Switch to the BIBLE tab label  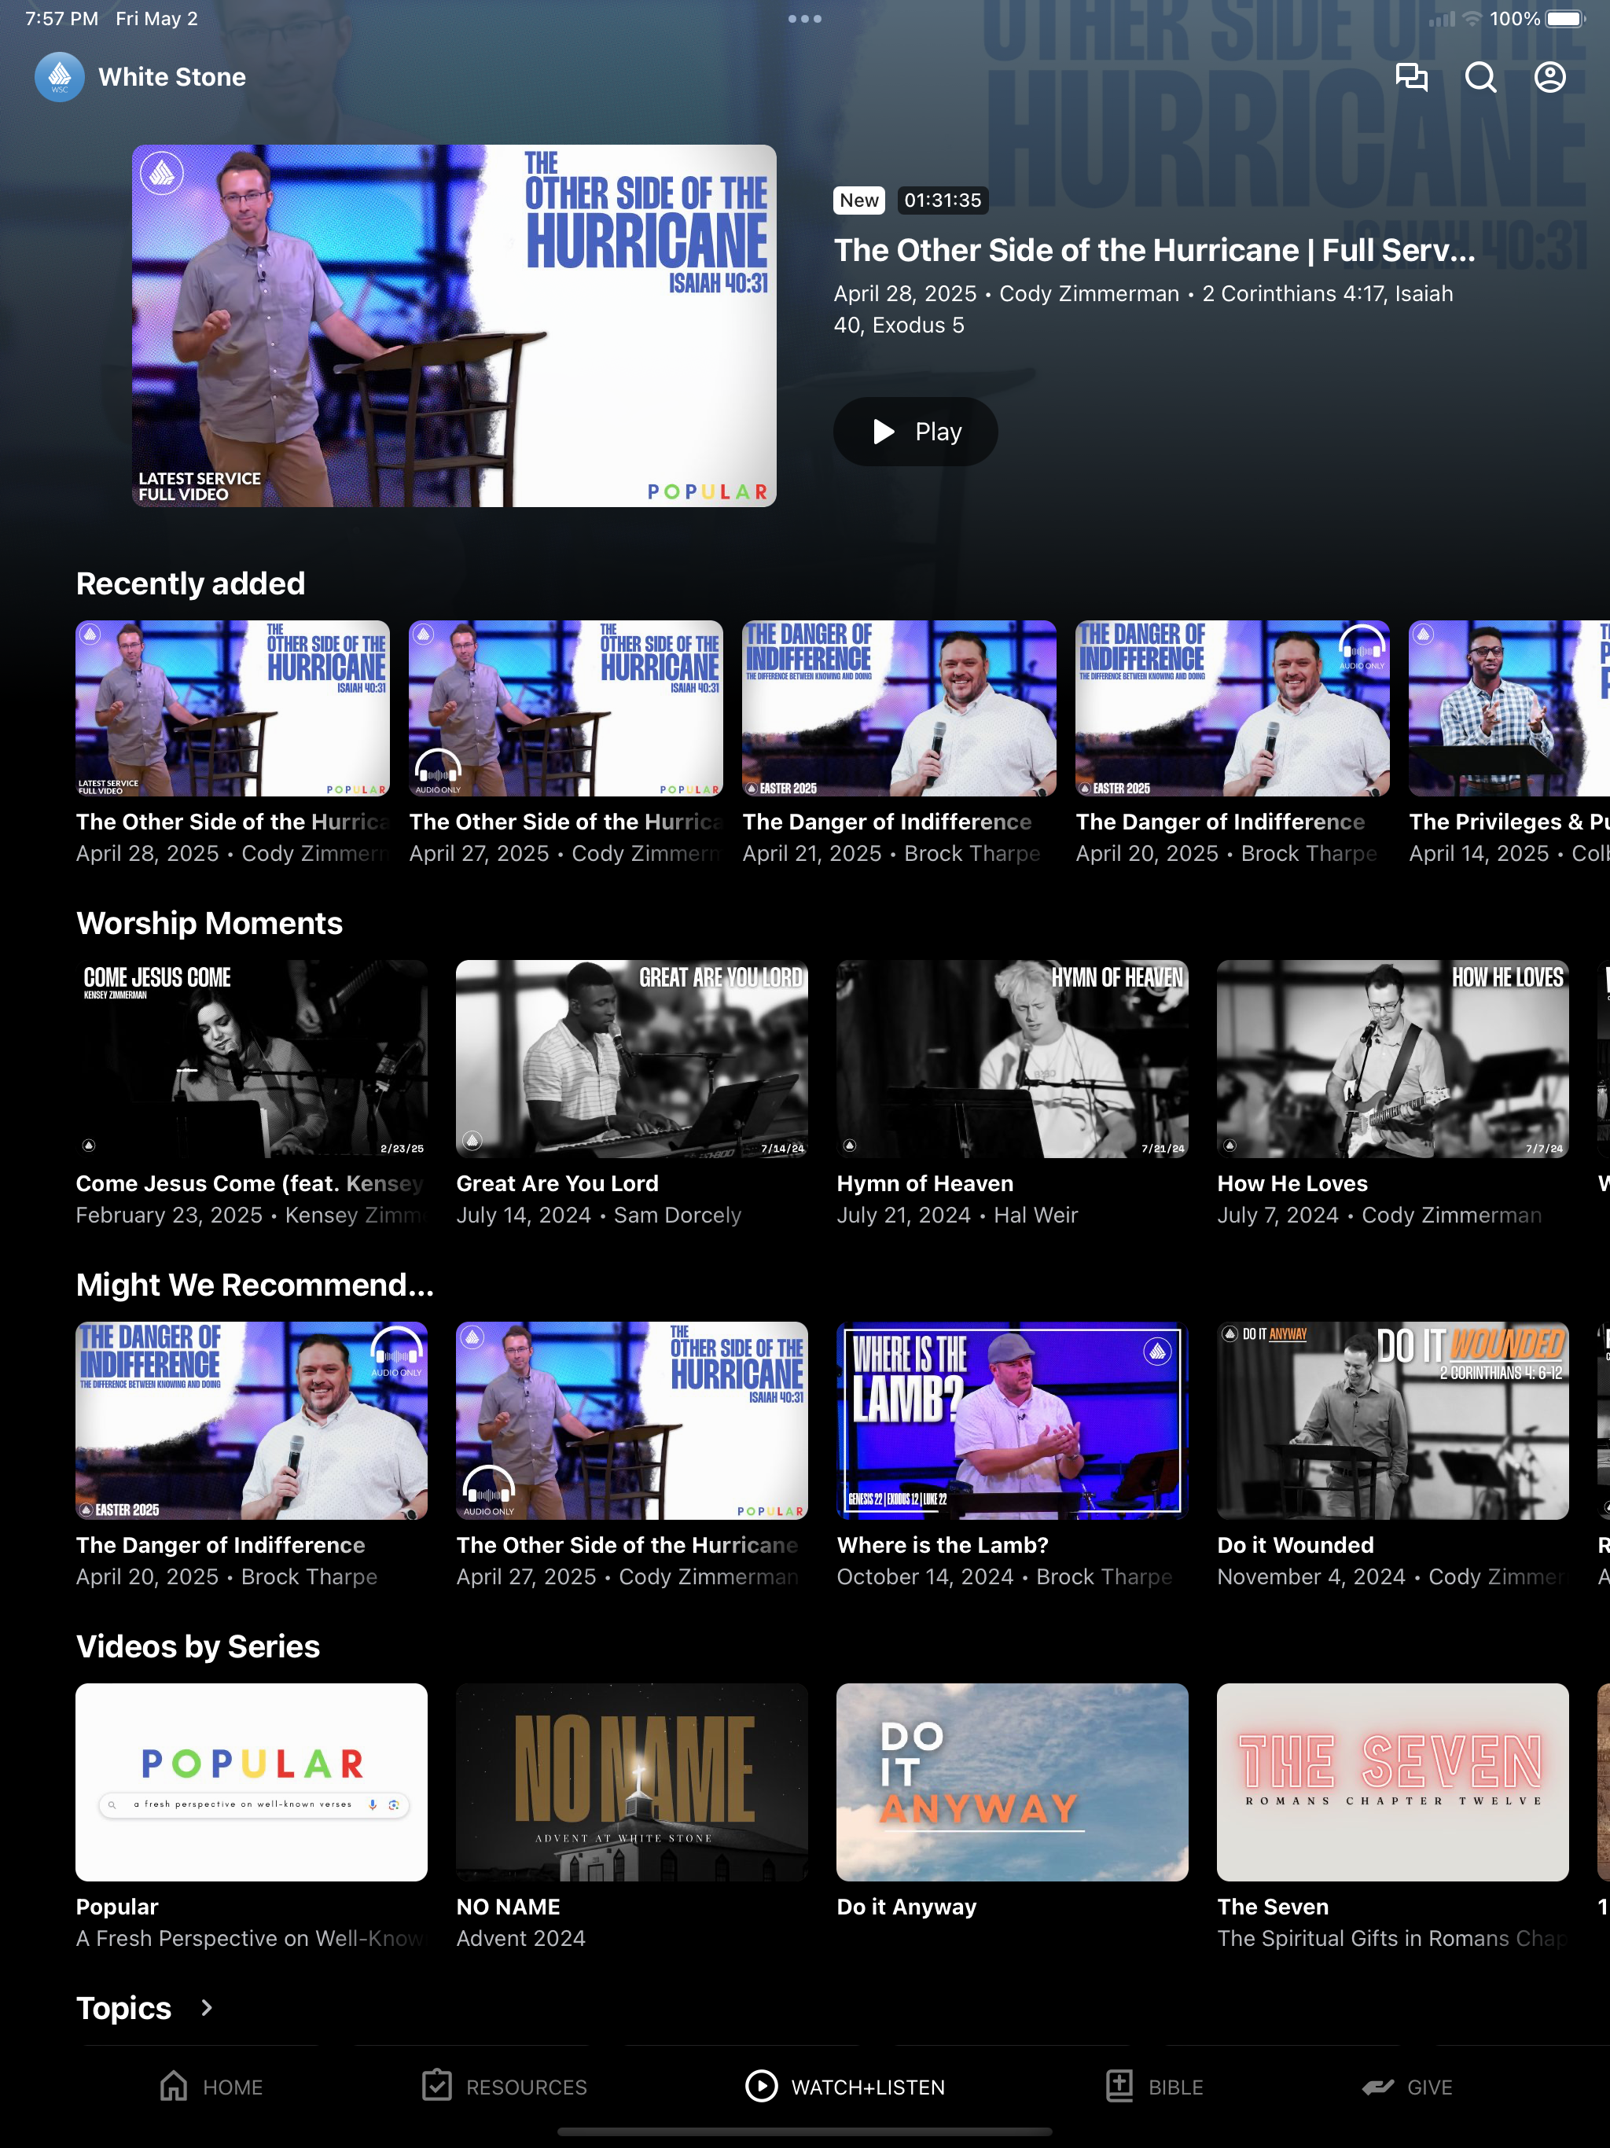pos(1176,2087)
